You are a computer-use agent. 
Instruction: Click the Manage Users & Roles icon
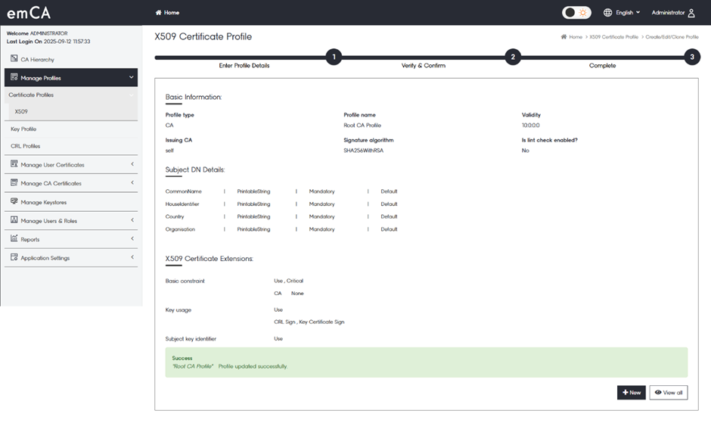point(14,221)
